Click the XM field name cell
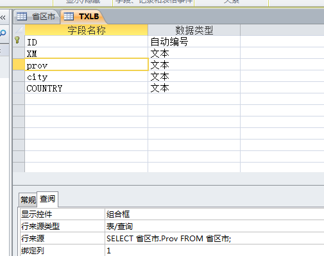This screenshot has height=256, width=324. click(x=86, y=53)
